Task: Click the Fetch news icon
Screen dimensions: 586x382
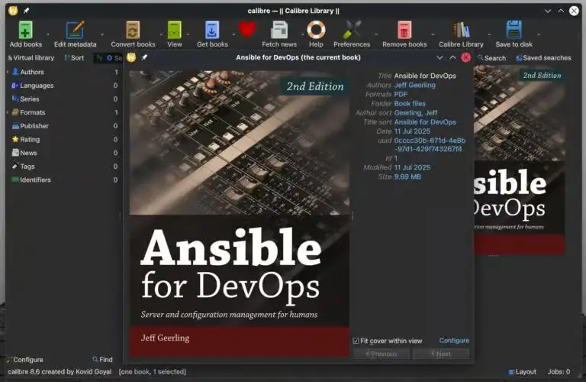Action: coord(279,30)
